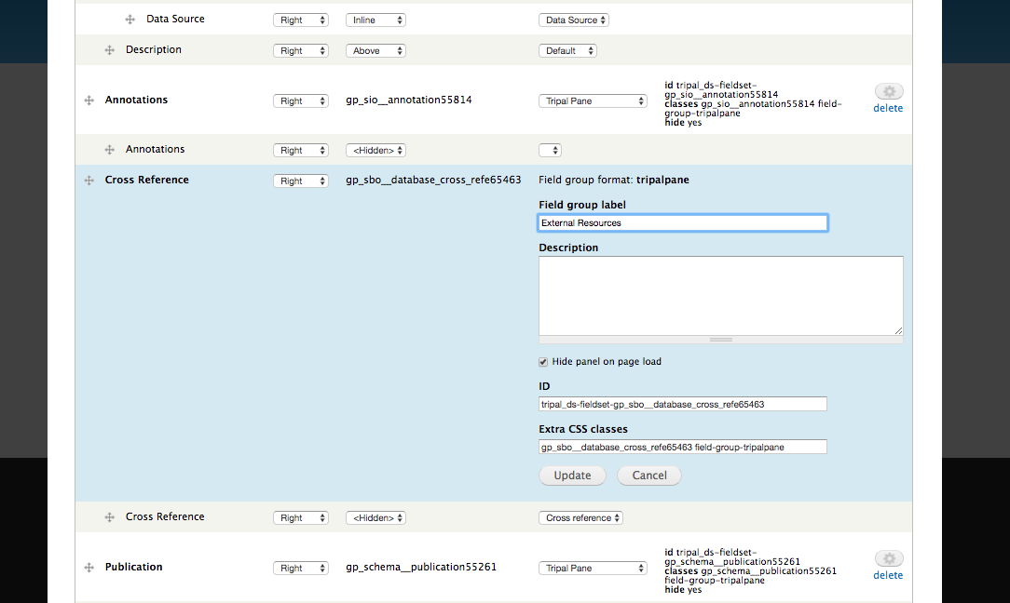This screenshot has height=603, width=1010.
Task: Click delete link for Publication group
Action: [x=887, y=576]
